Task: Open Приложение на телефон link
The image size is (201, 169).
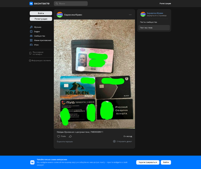Action: (38, 53)
